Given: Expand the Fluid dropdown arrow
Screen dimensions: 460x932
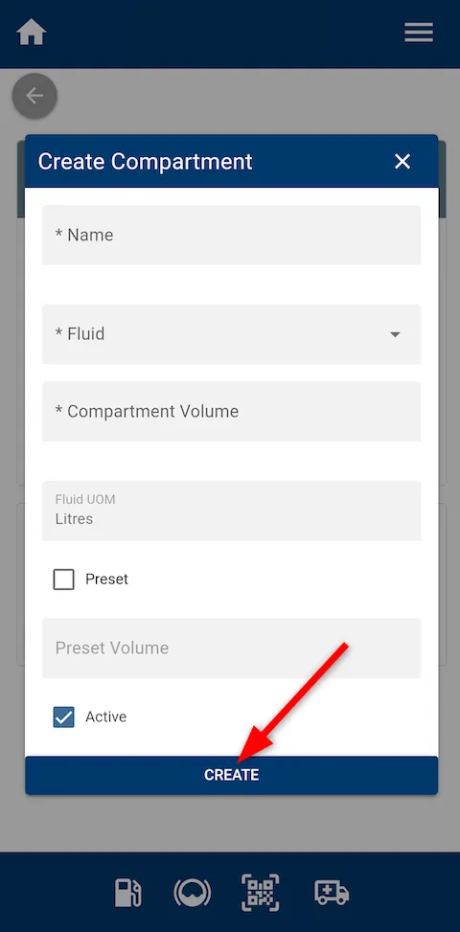Looking at the screenshot, I should [395, 334].
